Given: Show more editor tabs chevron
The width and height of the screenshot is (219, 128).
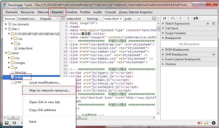Looking at the screenshot, I should (139, 19).
